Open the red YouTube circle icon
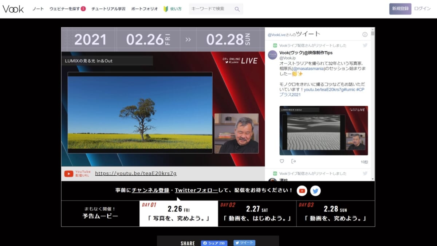This screenshot has width=437, height=246. point(302,191)
